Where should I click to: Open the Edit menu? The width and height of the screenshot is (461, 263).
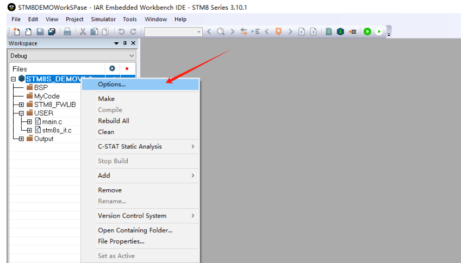[33, 20]
